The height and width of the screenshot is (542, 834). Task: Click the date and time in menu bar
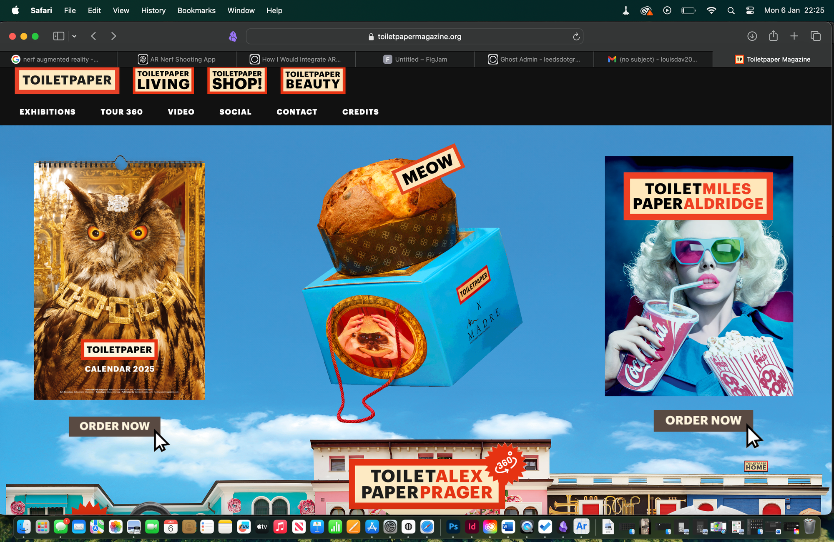coord(794,10)
